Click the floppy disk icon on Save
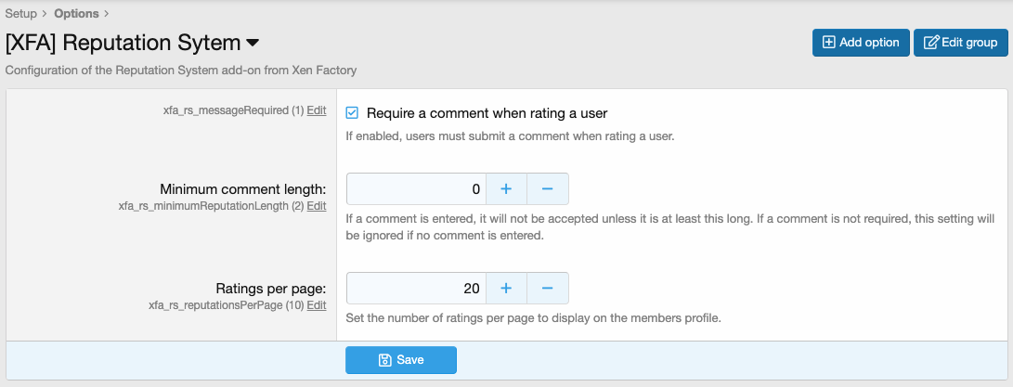Screen dimensions: 1013x387 [x=384, y=360]
